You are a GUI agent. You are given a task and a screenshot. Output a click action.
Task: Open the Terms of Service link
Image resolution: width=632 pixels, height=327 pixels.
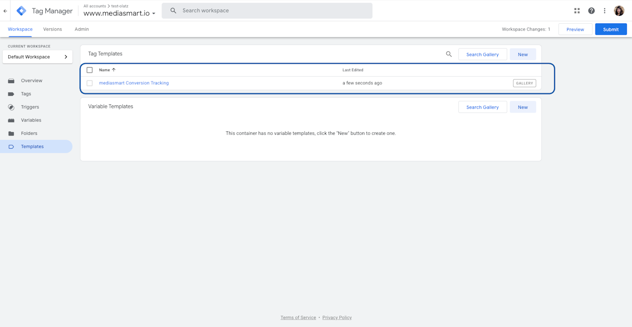(x=298, y=318)
